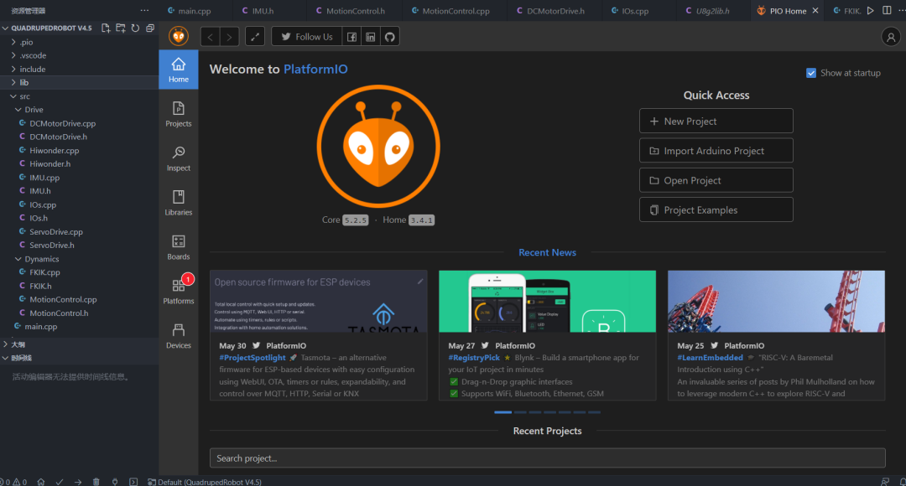Go forward with the right arrow button
Screen dimensions: 906x486
pyautogui.click(x=229, y=37)
